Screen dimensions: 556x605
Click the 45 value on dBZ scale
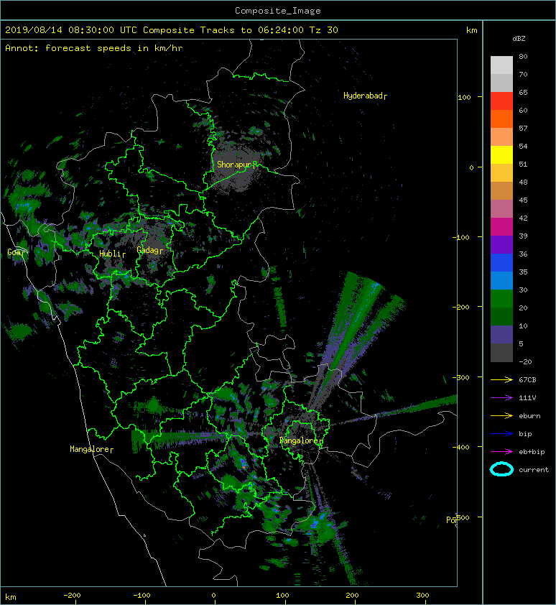click(523, 200)
